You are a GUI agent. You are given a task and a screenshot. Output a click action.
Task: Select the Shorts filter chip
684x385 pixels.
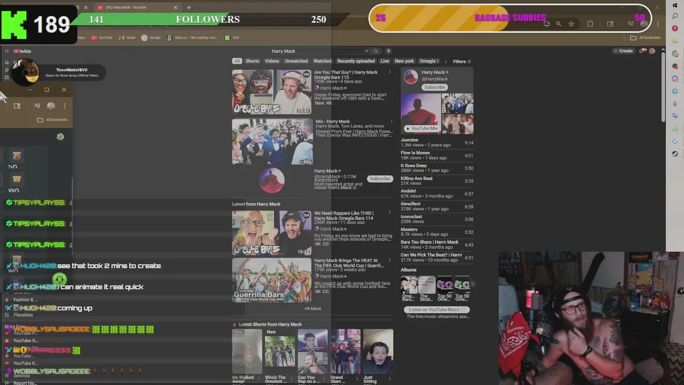point(252,61)
